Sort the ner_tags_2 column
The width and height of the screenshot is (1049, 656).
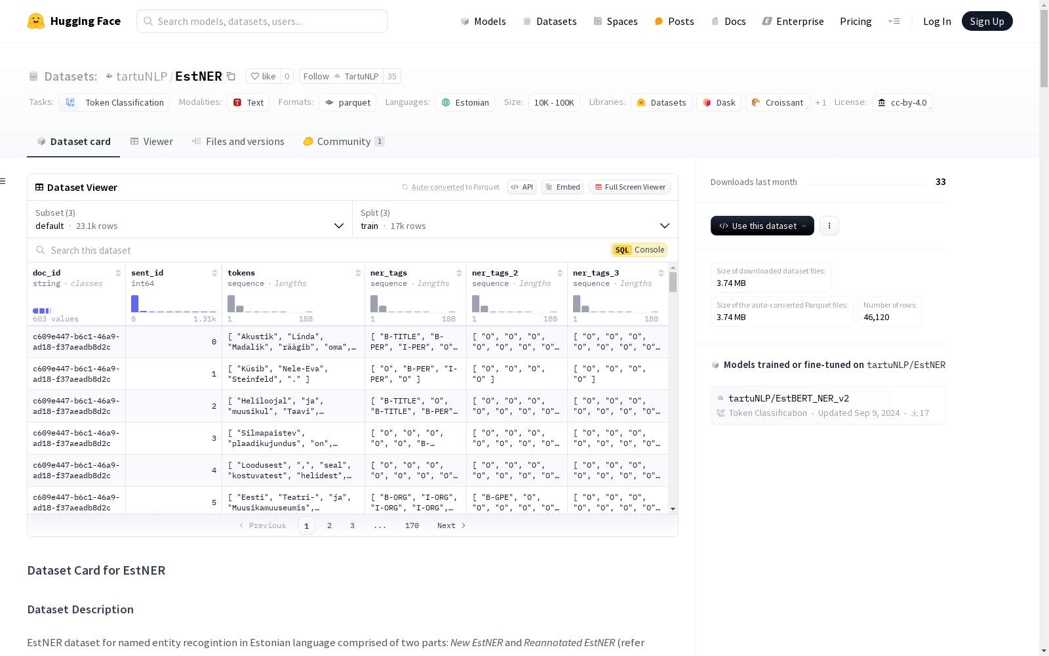pyautogui.click(x=560, y=273)
